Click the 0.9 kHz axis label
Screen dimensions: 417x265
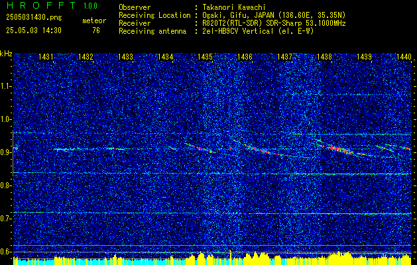coord(6,152)
